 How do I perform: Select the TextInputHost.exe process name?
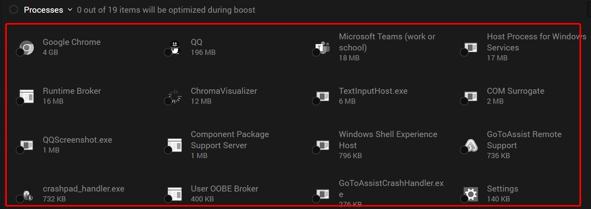click(x=373, y=91)
